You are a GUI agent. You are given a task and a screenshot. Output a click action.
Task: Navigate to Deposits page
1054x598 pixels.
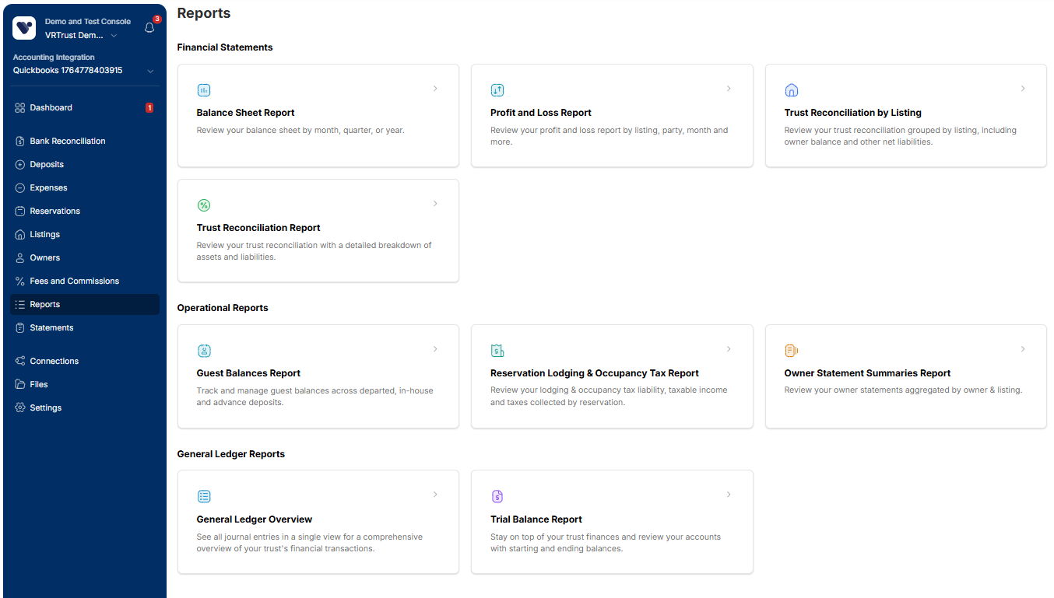(x=85, y=165)
